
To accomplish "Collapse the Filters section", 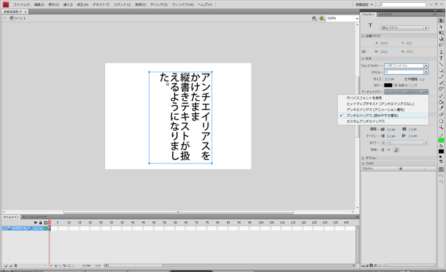I will click(363, 163).
